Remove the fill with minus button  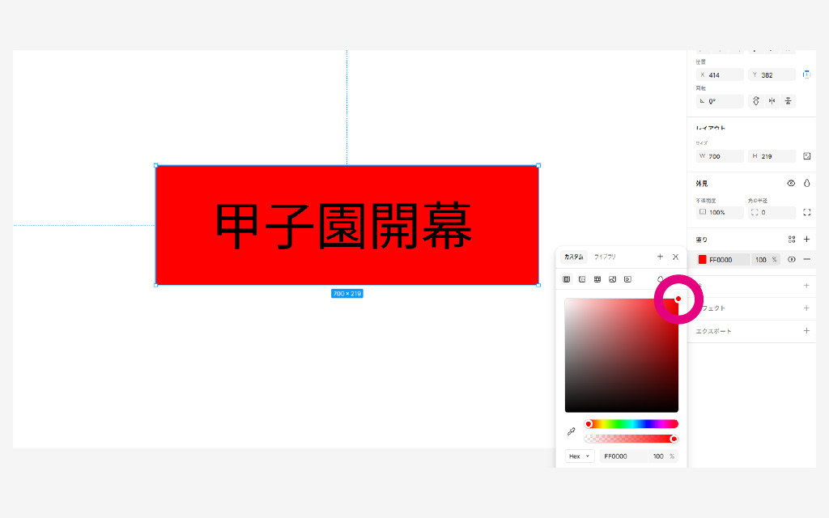(x=806, y=260)
